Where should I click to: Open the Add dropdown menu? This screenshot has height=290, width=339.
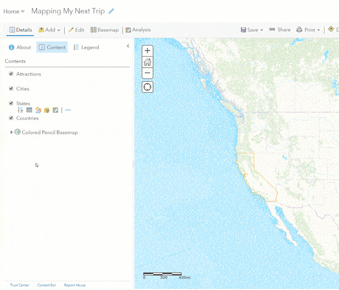click(49, 30)
